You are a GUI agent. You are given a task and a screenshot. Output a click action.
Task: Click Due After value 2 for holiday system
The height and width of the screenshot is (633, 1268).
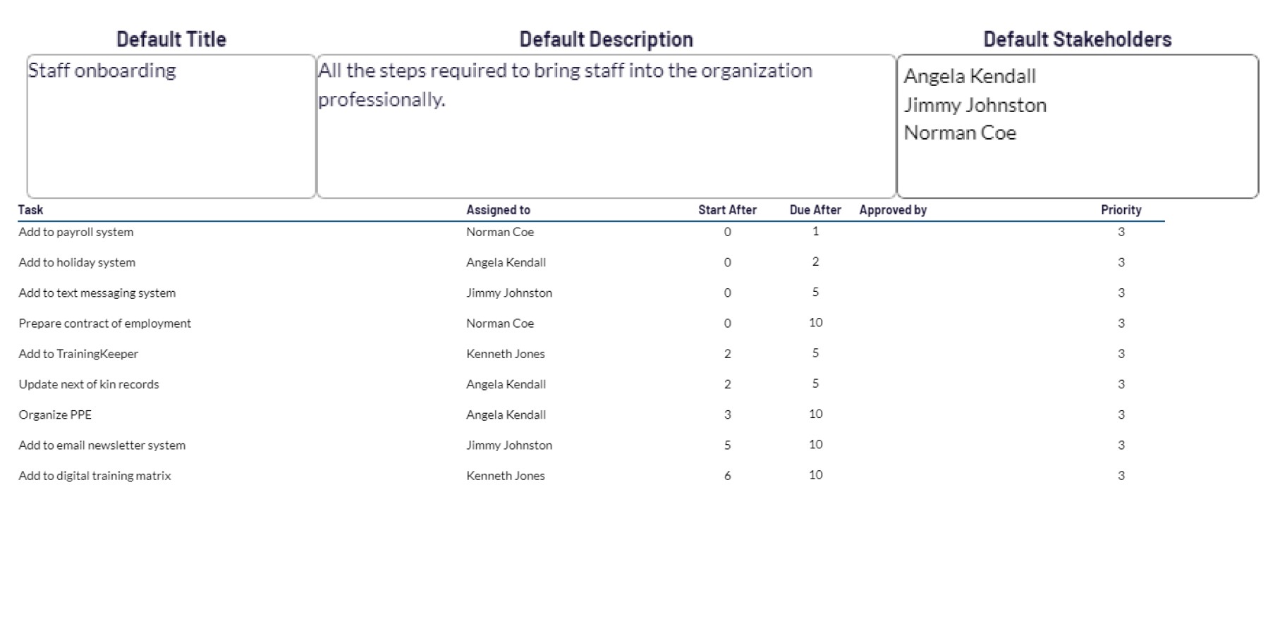tap(815, 262)
